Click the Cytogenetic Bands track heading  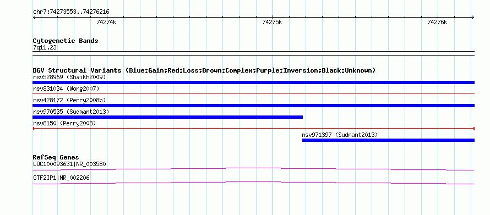click(66, 41)
